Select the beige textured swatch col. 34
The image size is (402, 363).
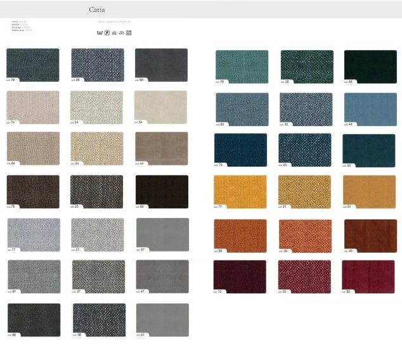click(x=97, y=148)
